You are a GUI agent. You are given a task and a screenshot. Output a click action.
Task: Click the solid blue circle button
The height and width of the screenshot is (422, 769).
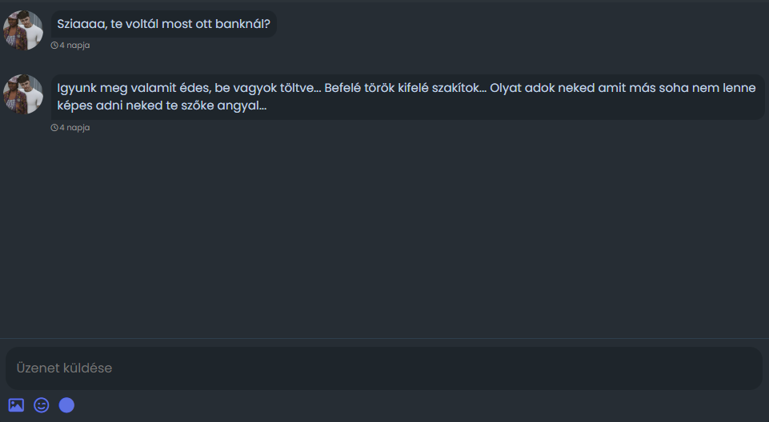pyautogui.click(x=67, y=405)
